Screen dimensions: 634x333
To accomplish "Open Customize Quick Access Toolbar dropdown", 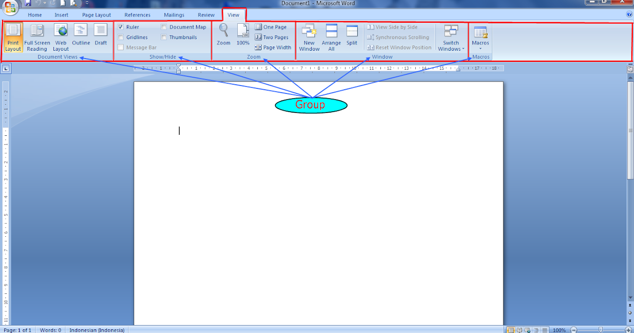I will coord(87,3).
